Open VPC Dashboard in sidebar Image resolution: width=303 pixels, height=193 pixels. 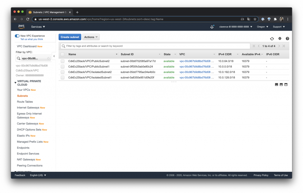pyautogui.click(x=27, y=46)
